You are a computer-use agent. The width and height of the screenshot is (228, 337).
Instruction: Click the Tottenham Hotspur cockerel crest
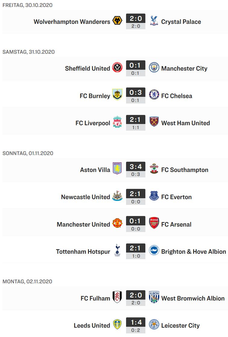[x=117, y=251]
